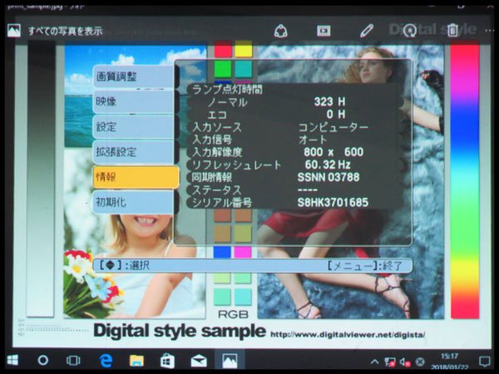Click the 60.32 Hz value

(328, 165)
